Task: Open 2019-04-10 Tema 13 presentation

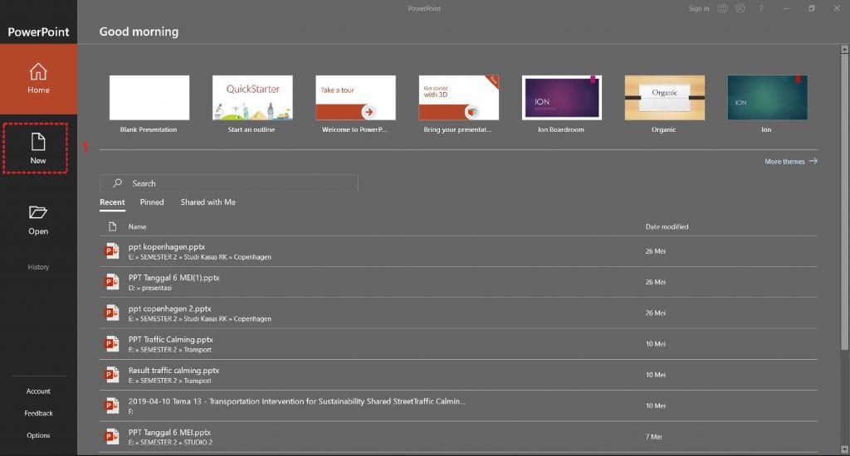Action: click(458, 405)
